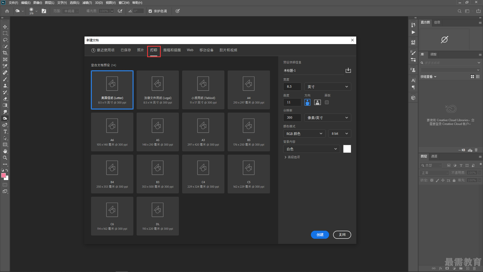Click the resolution input field 300
Viewport: 483px width, 272px height.
292,118
